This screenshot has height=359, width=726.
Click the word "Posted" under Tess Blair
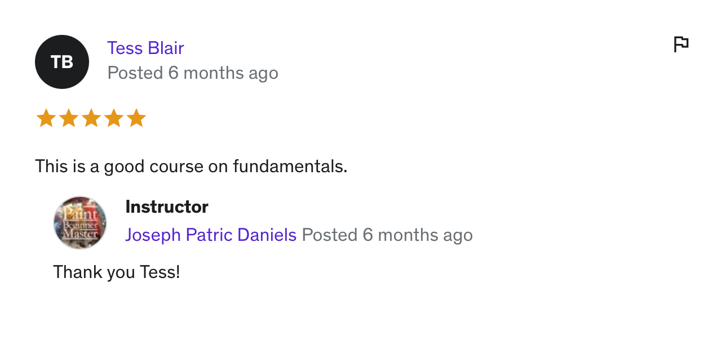click(135, 73)
